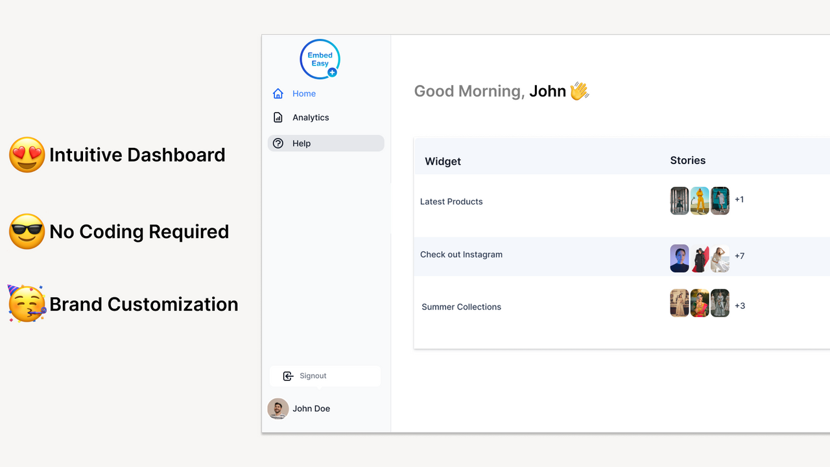
Task: Click the waving hand emoji in greeting
Action: coord(579,91)
